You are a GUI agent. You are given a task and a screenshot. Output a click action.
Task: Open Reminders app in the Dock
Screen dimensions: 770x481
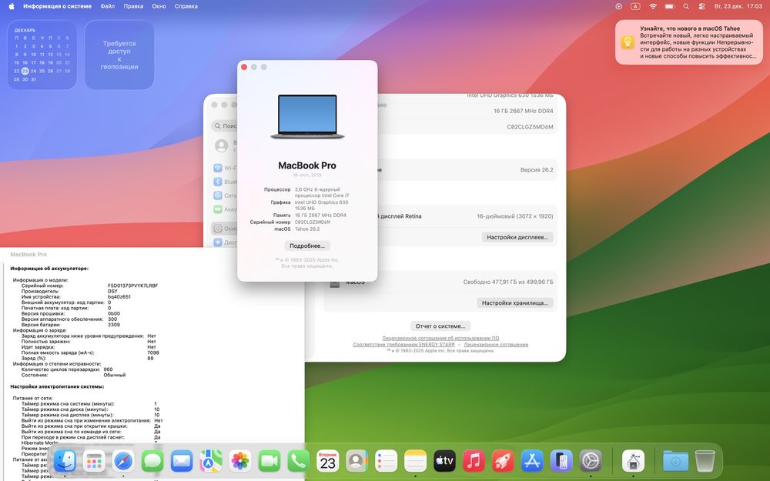coord(386,461)
